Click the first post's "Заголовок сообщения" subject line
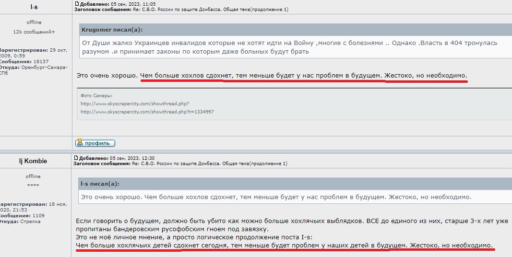 click(x=181, y=9)
